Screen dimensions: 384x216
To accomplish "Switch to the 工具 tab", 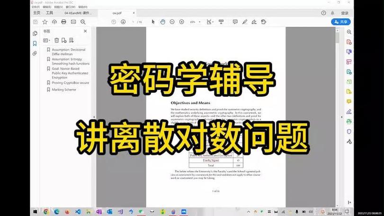I will click(x=49, y=13).
